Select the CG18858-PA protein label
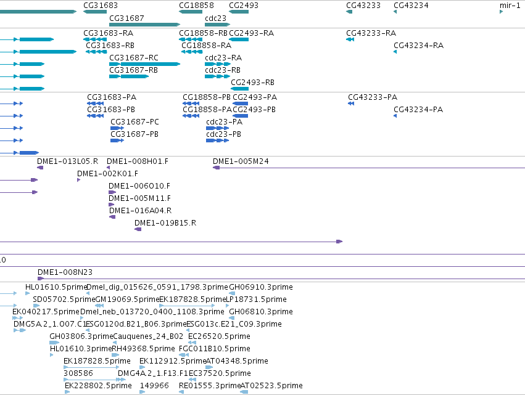The image size is (525, 395). click(207, 110)
